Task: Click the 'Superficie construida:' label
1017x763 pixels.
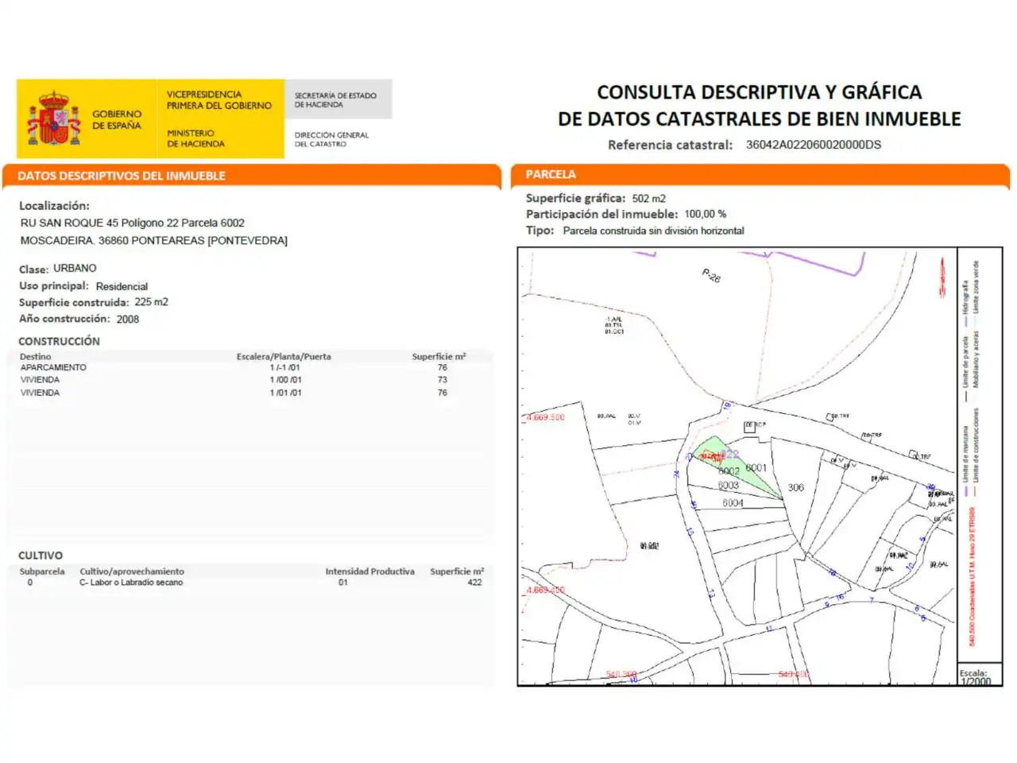Action: 74,303
